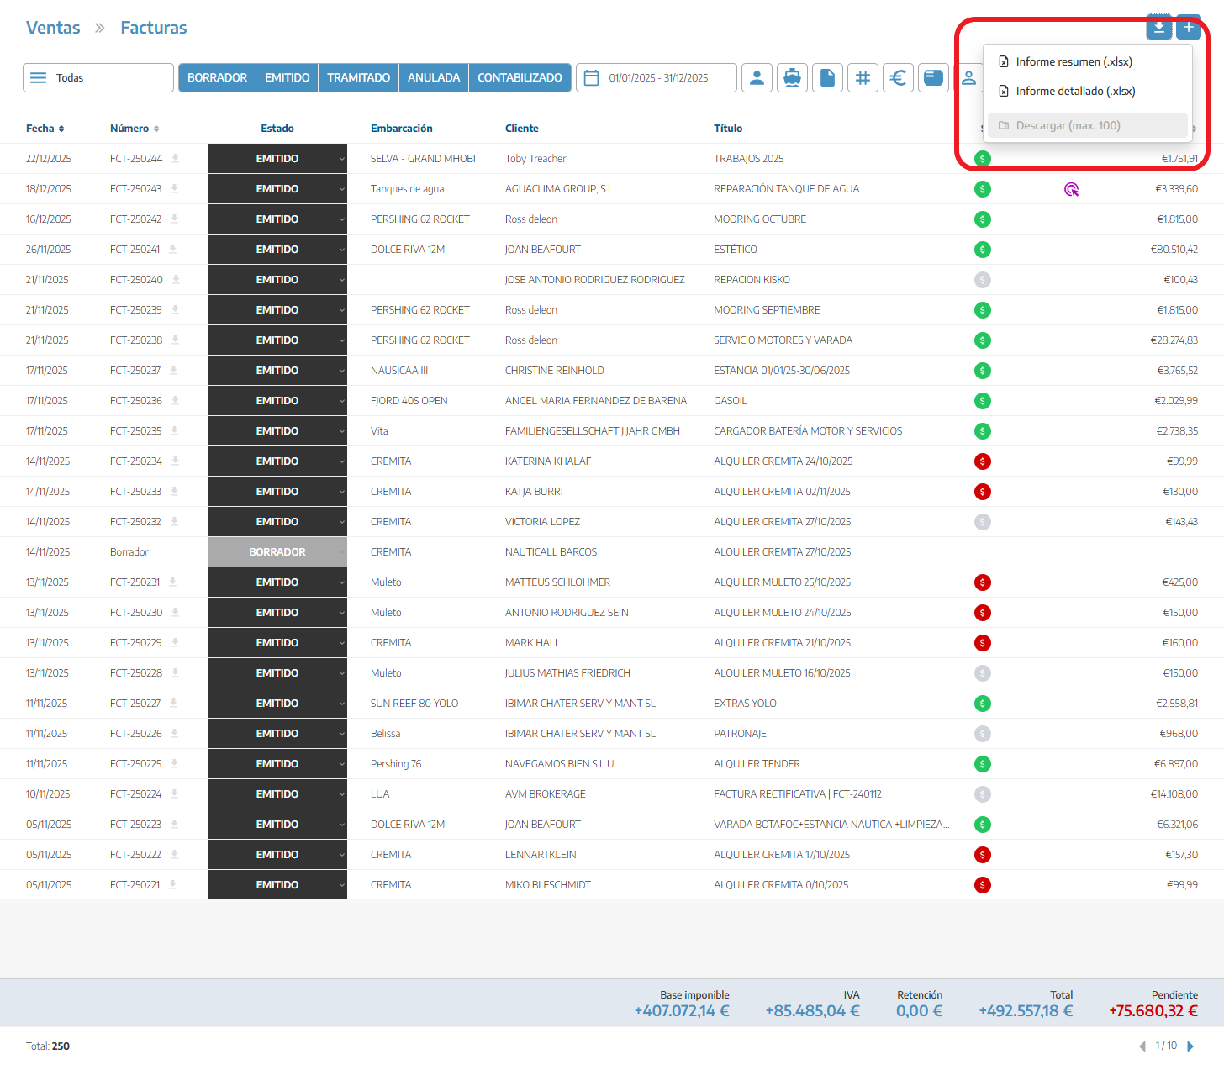Open the EMITIDO status dropdown for FCT-250244
Viewport: 1224px width, 1070px height.
click(x=277, y=159)
